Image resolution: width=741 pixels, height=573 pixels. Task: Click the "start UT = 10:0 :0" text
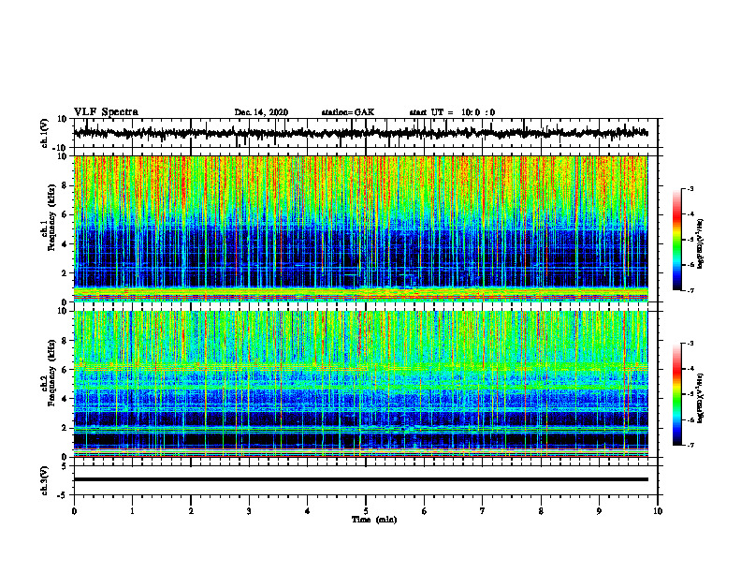(452, 112)
